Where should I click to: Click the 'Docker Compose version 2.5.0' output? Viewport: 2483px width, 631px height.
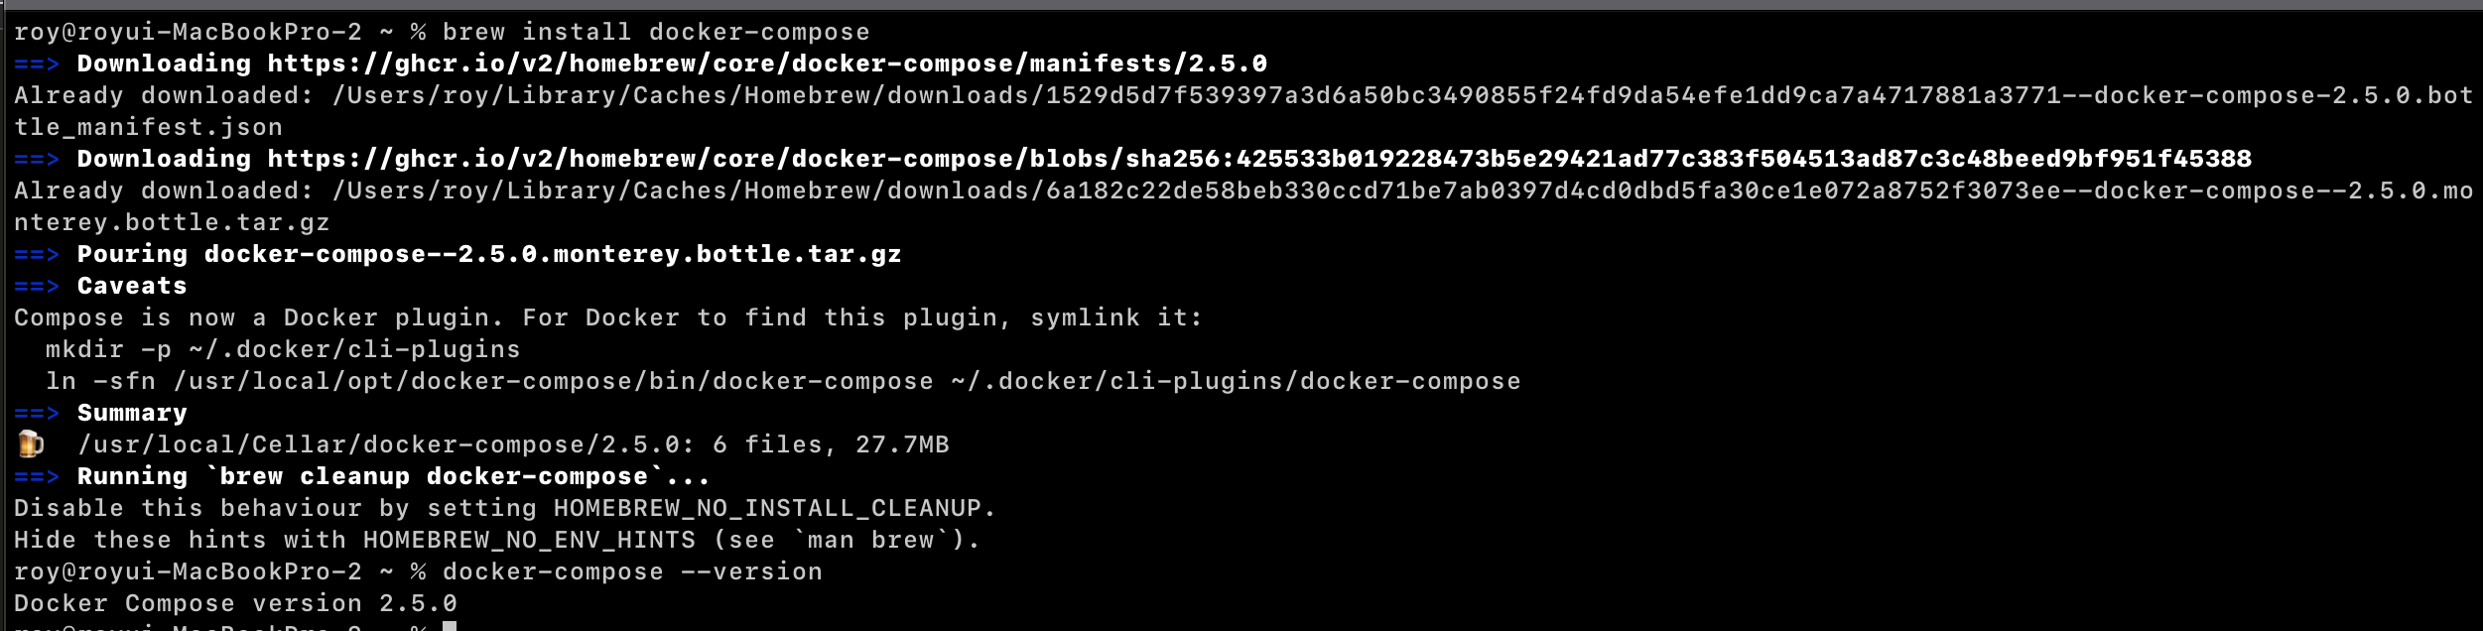pyautogui.click(x=235, y=604)
